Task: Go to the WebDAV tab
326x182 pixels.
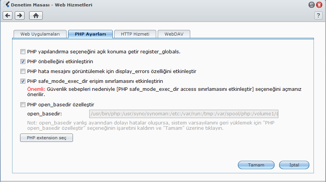Action: coord(174,34)
